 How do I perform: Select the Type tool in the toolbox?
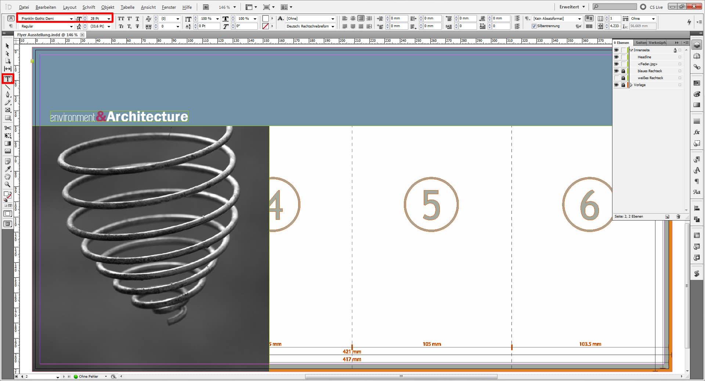pyautogui.click(x=8, y=79)
